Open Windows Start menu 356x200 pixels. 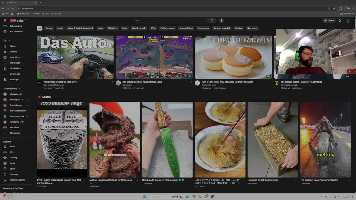[144, 197]
